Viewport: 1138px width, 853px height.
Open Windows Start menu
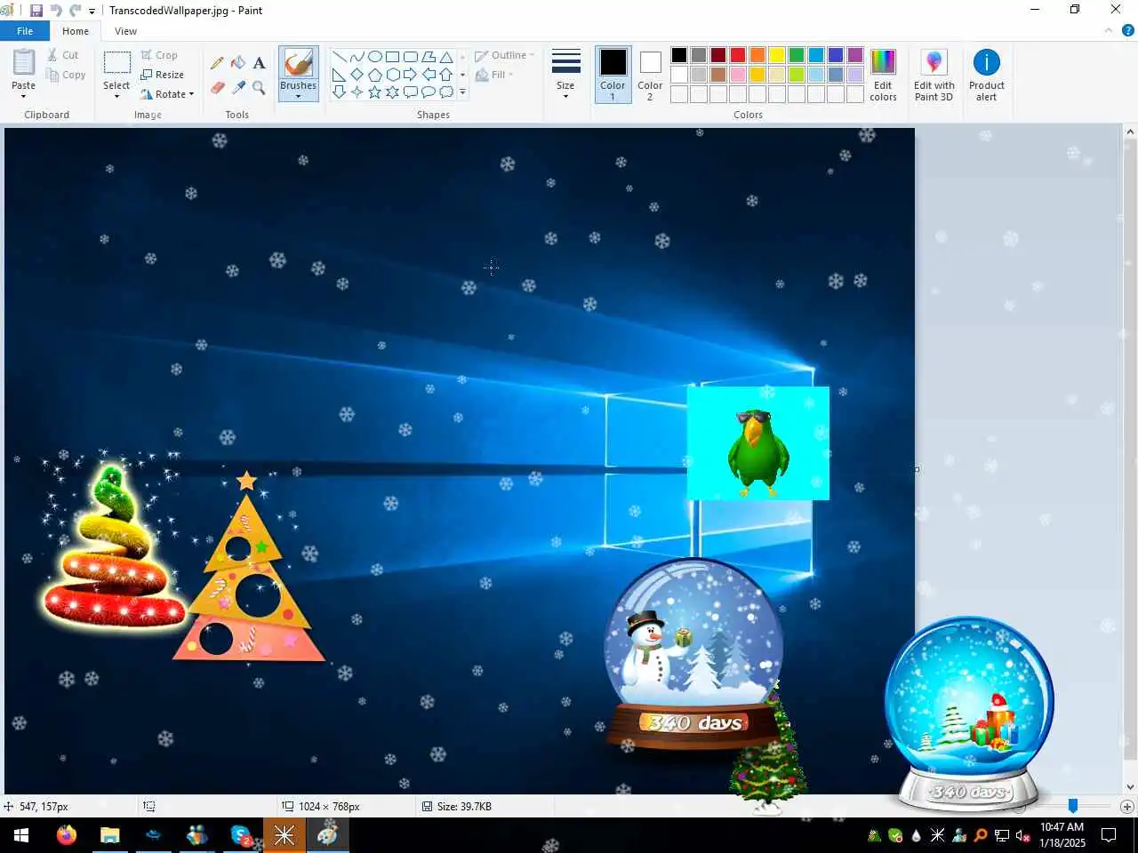[x=21, y=835]
